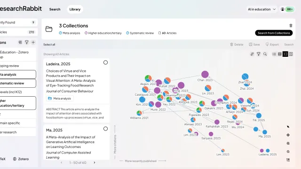Click Select all articles
301x169 pixels.
49,45
